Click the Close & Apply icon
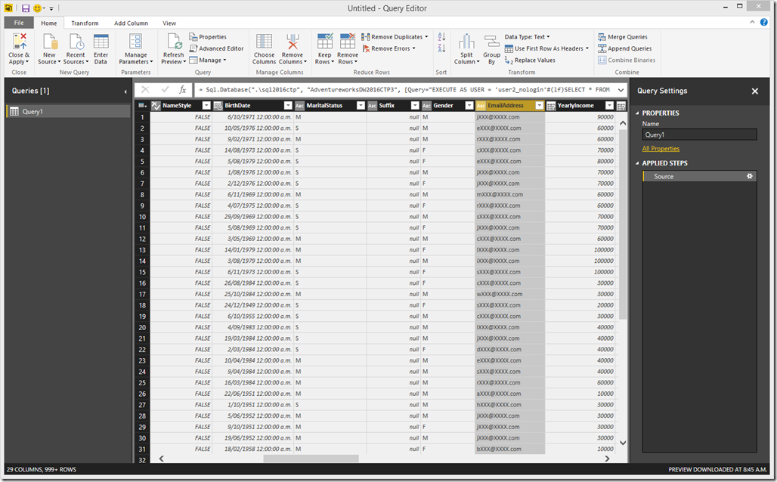 (20, 42)
